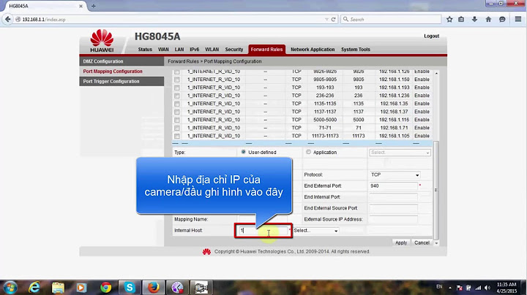The width and height of the screenshot is (527, 295).
Task: Click the External Source IP Address field
Action: point(393,219)
